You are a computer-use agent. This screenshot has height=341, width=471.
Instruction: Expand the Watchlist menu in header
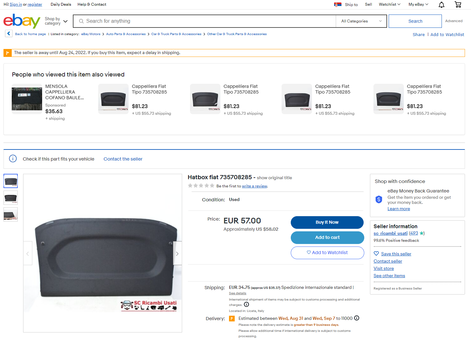tap(390, 4)
